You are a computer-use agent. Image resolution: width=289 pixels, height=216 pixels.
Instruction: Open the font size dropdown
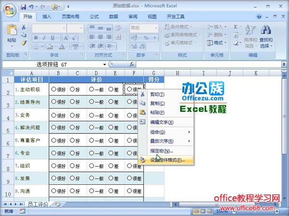click(81, 28)
